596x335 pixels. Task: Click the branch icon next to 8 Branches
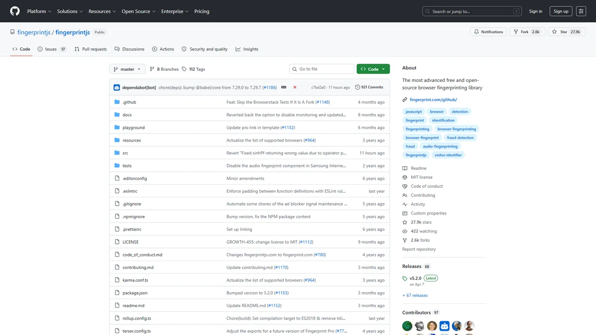[x=152, y=69]
